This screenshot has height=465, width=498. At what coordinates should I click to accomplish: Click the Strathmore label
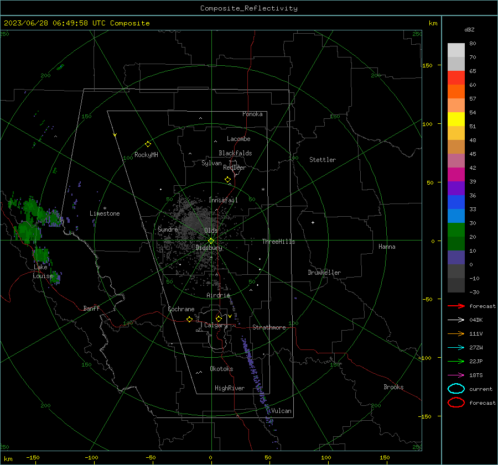point(269,327)
